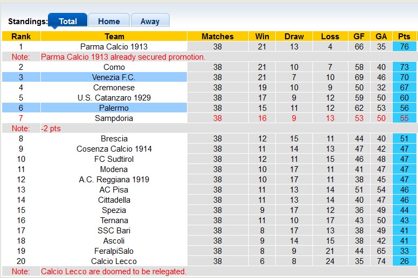Open the Brescia team link
The width and height of the screenshot is (418, 278).
click(114, 139)
